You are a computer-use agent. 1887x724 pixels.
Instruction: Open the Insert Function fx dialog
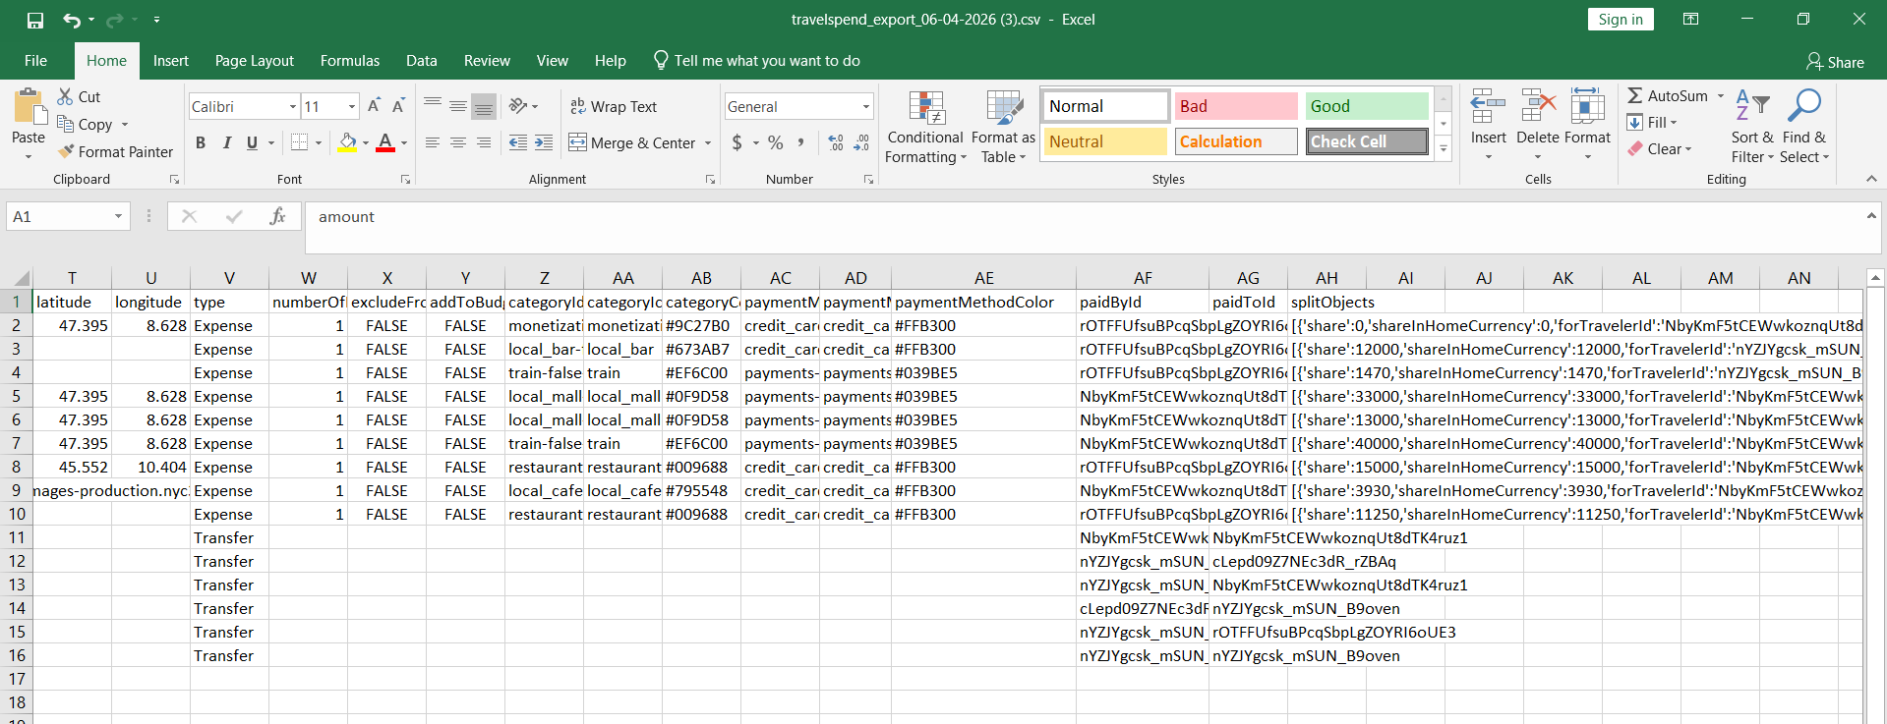(277, 216)
